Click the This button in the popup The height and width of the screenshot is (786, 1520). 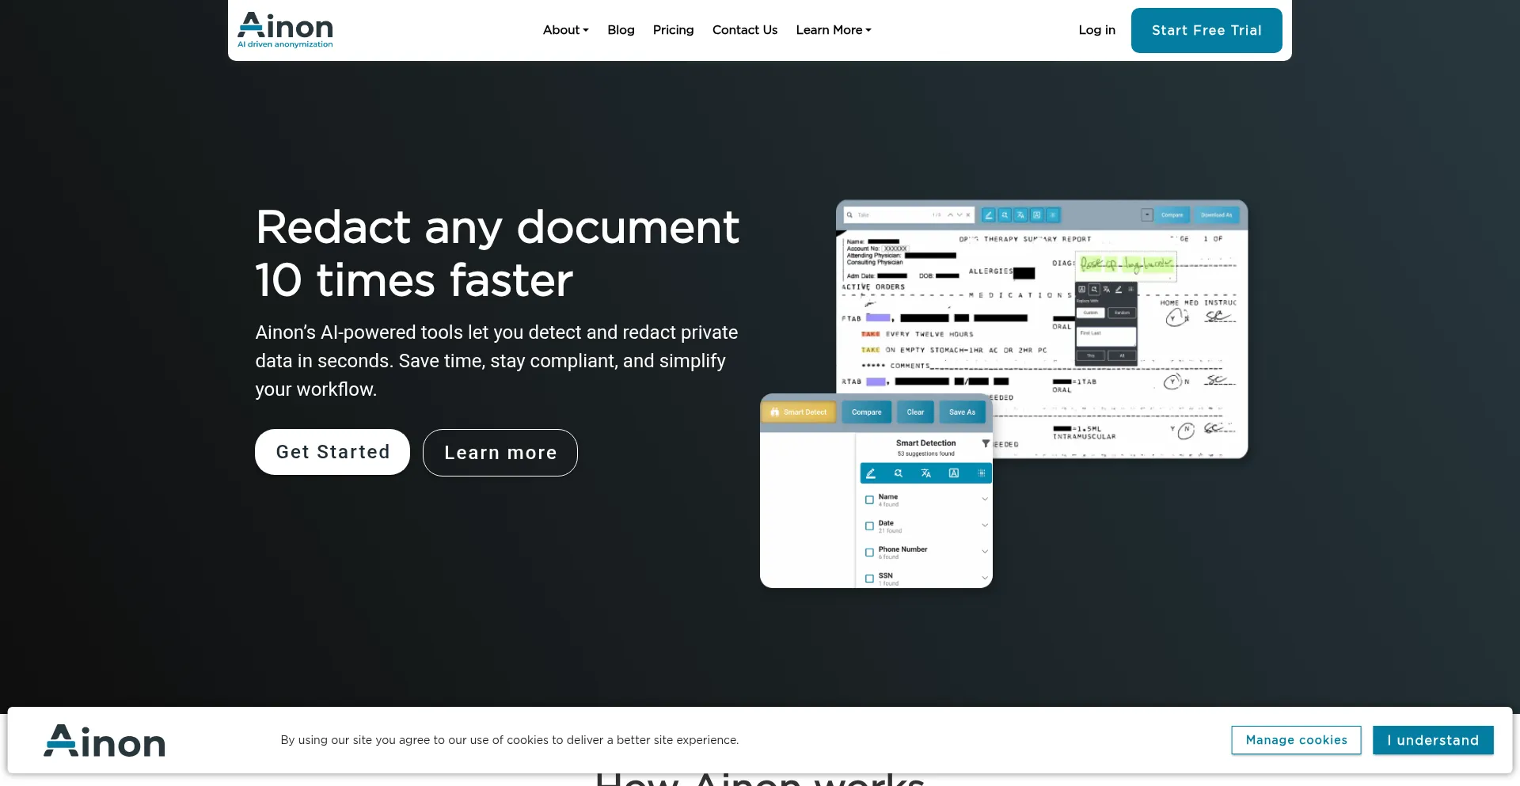point(1091,355)
